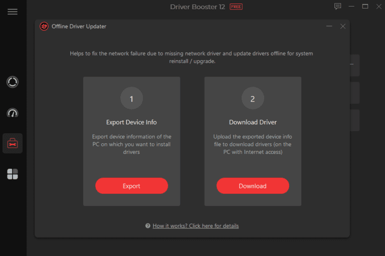
Task: Click the feedback speech bubble icon
Action: [x=337, y=7]
